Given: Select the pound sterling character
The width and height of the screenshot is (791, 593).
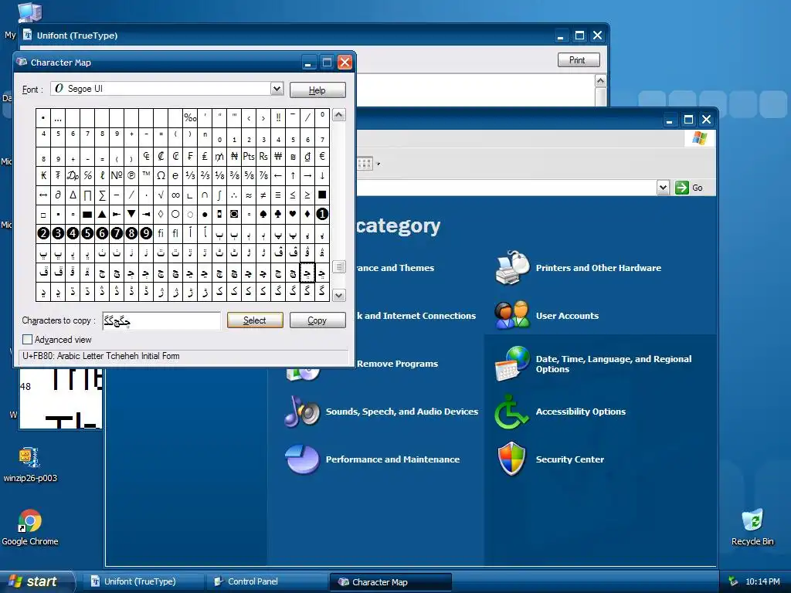Looking at the screenshot, I should click(205, 156).
